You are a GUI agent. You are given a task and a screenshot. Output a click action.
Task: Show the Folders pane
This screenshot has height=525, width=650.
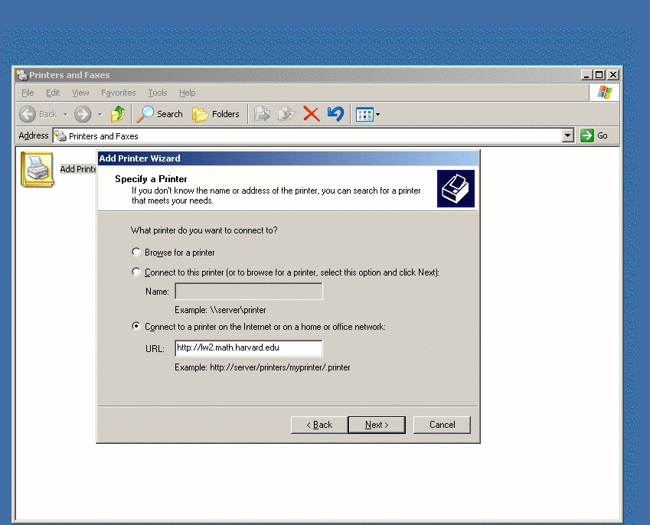pyautogui.click(x=216, y=114)
